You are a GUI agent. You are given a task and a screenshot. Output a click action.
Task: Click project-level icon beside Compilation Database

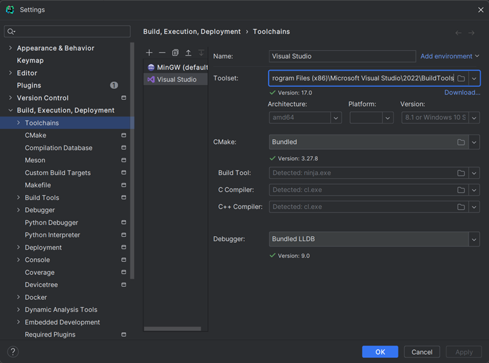(x=124, y=147)
